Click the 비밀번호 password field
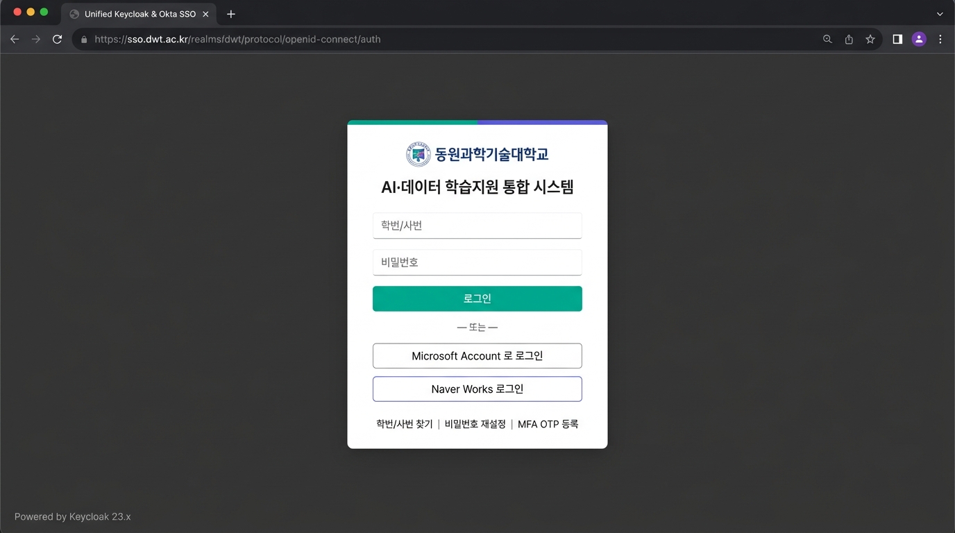Screen dimensions: 955x533 (x=477, y=262)
